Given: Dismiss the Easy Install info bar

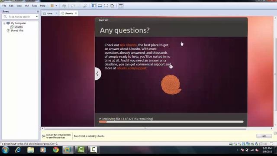Looking at the screenshot, I should 275,133.
